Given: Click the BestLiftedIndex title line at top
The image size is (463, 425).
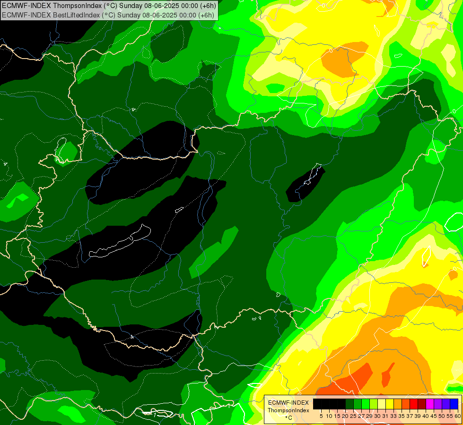Looking at the screenshot, I should [108, 15].
